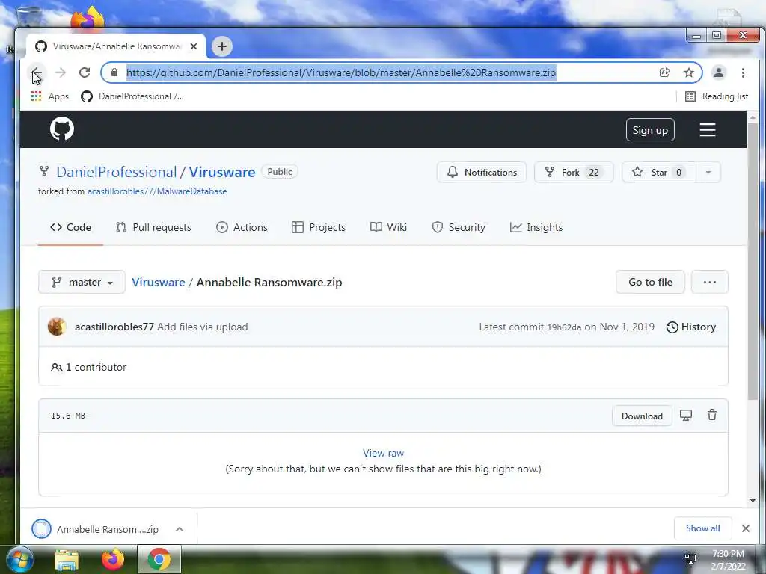Click Show all downloads
This screenshot has width=766, height=574.
point(703,528)
